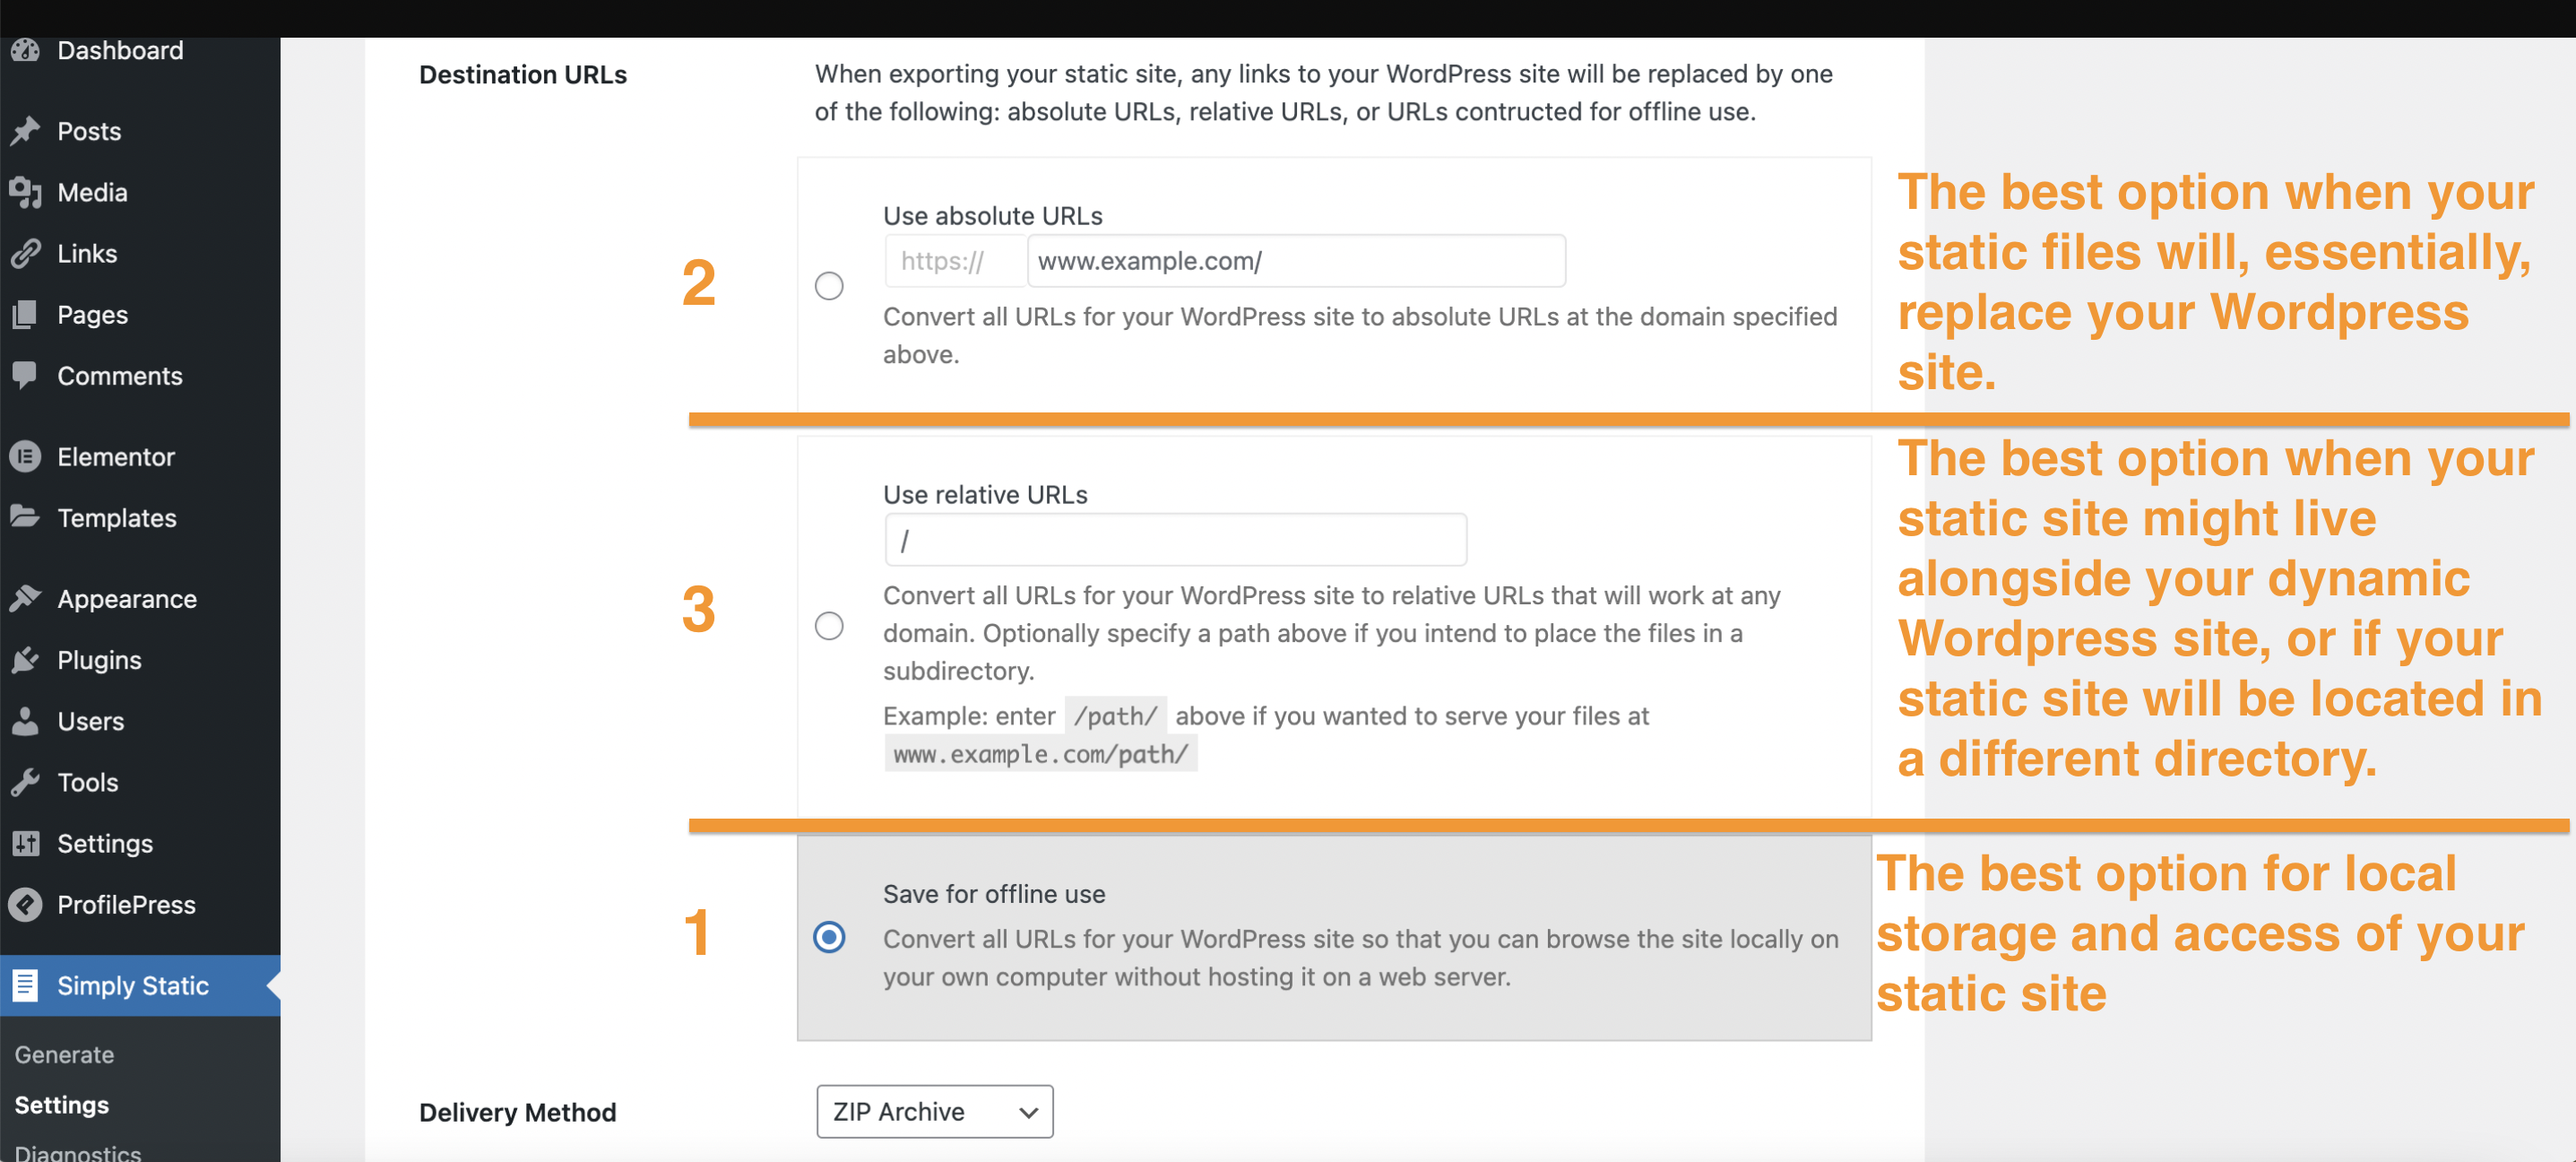Open the Elementor icon in sidebar

(x=25, y=457)
